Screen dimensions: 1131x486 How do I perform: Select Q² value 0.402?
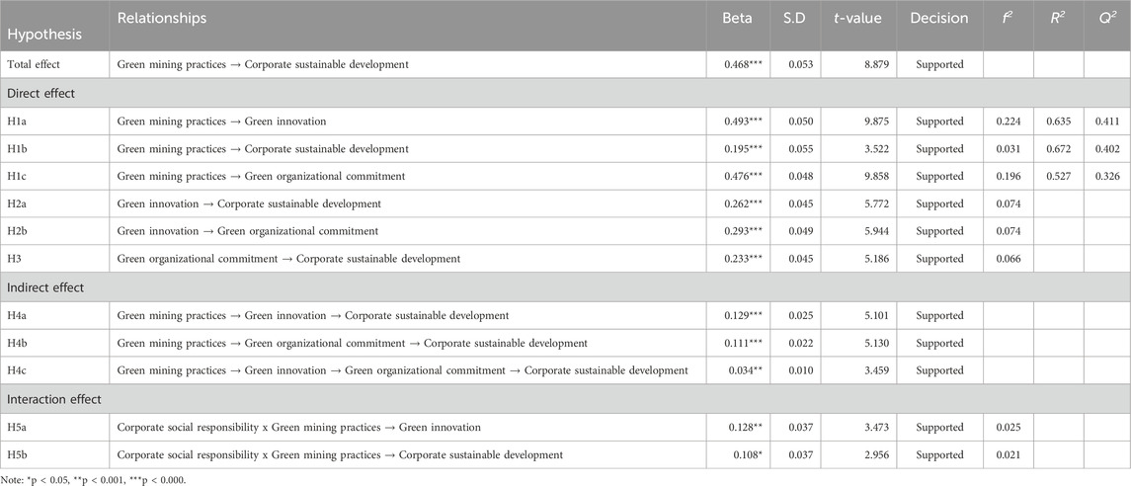click(1108, 149)
